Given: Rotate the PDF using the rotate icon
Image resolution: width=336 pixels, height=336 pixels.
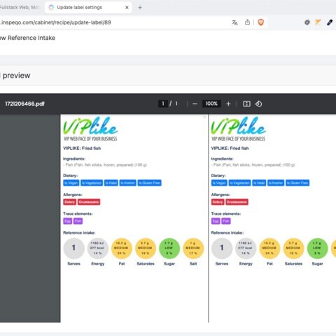Looking at the screenshot, I should [258, 104].
